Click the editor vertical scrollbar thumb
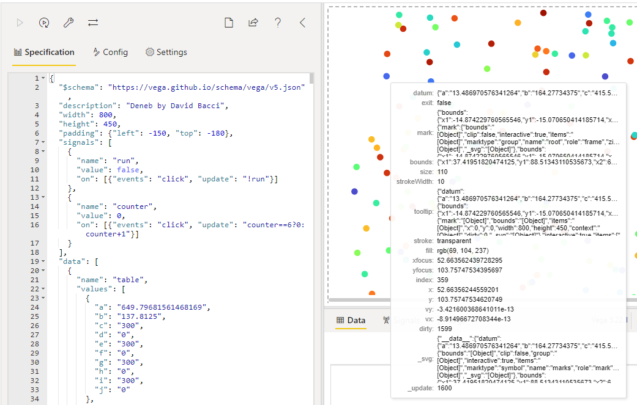The image size is (637, 405). 311,78
